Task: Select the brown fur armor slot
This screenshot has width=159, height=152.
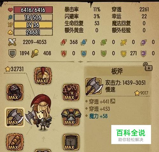Action: pyautogui.click(x=71, y=92)
